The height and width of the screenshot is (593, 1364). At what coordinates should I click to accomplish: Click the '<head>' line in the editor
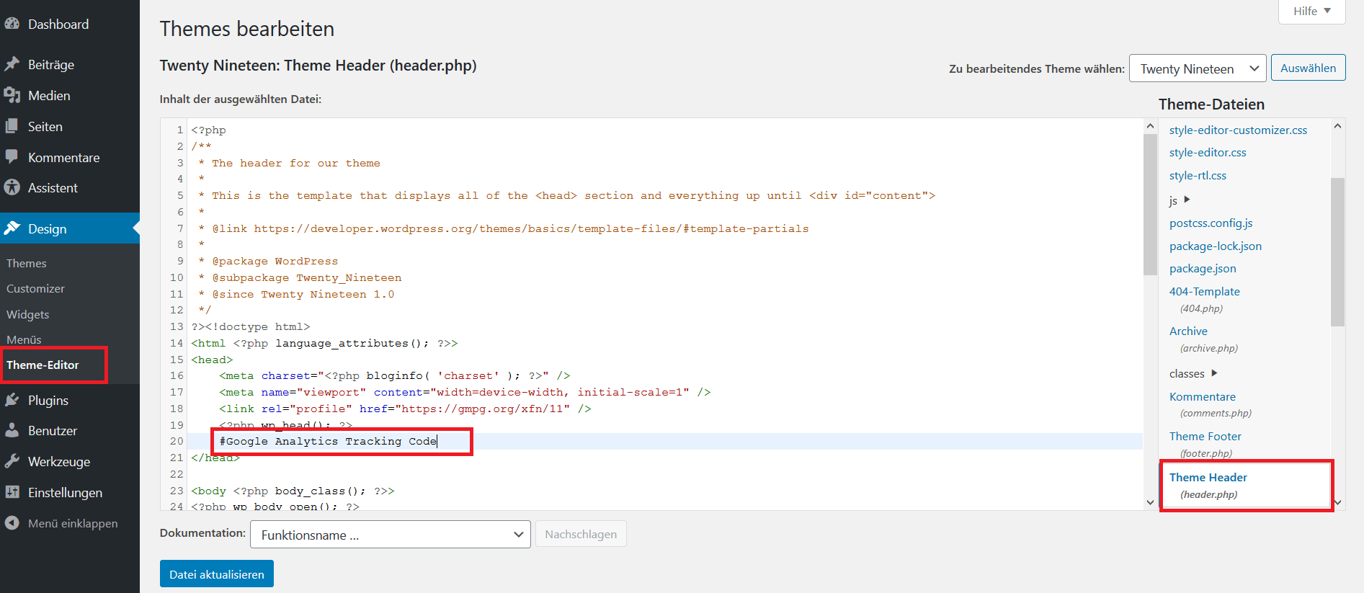click(x=212, y=360)
